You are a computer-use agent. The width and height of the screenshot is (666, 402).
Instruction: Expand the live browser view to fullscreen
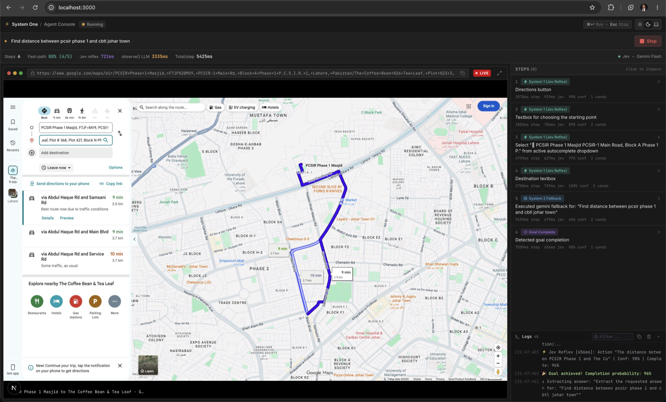499,73
